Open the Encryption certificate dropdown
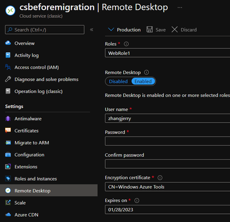The image size is (230, 222). click(167, 187)
